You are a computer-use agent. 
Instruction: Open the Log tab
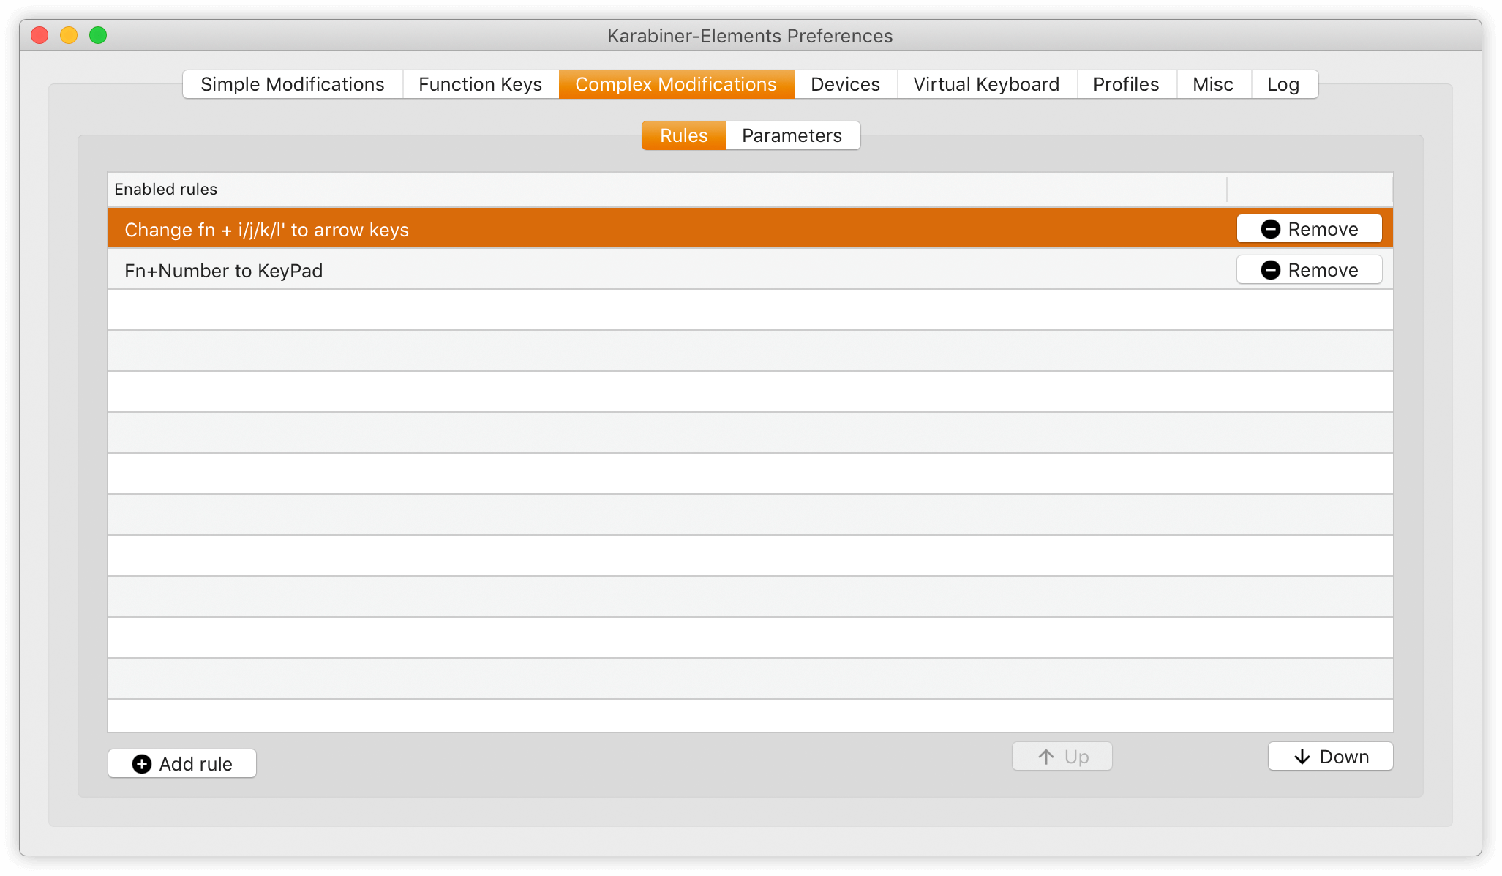coord(1283,84)
